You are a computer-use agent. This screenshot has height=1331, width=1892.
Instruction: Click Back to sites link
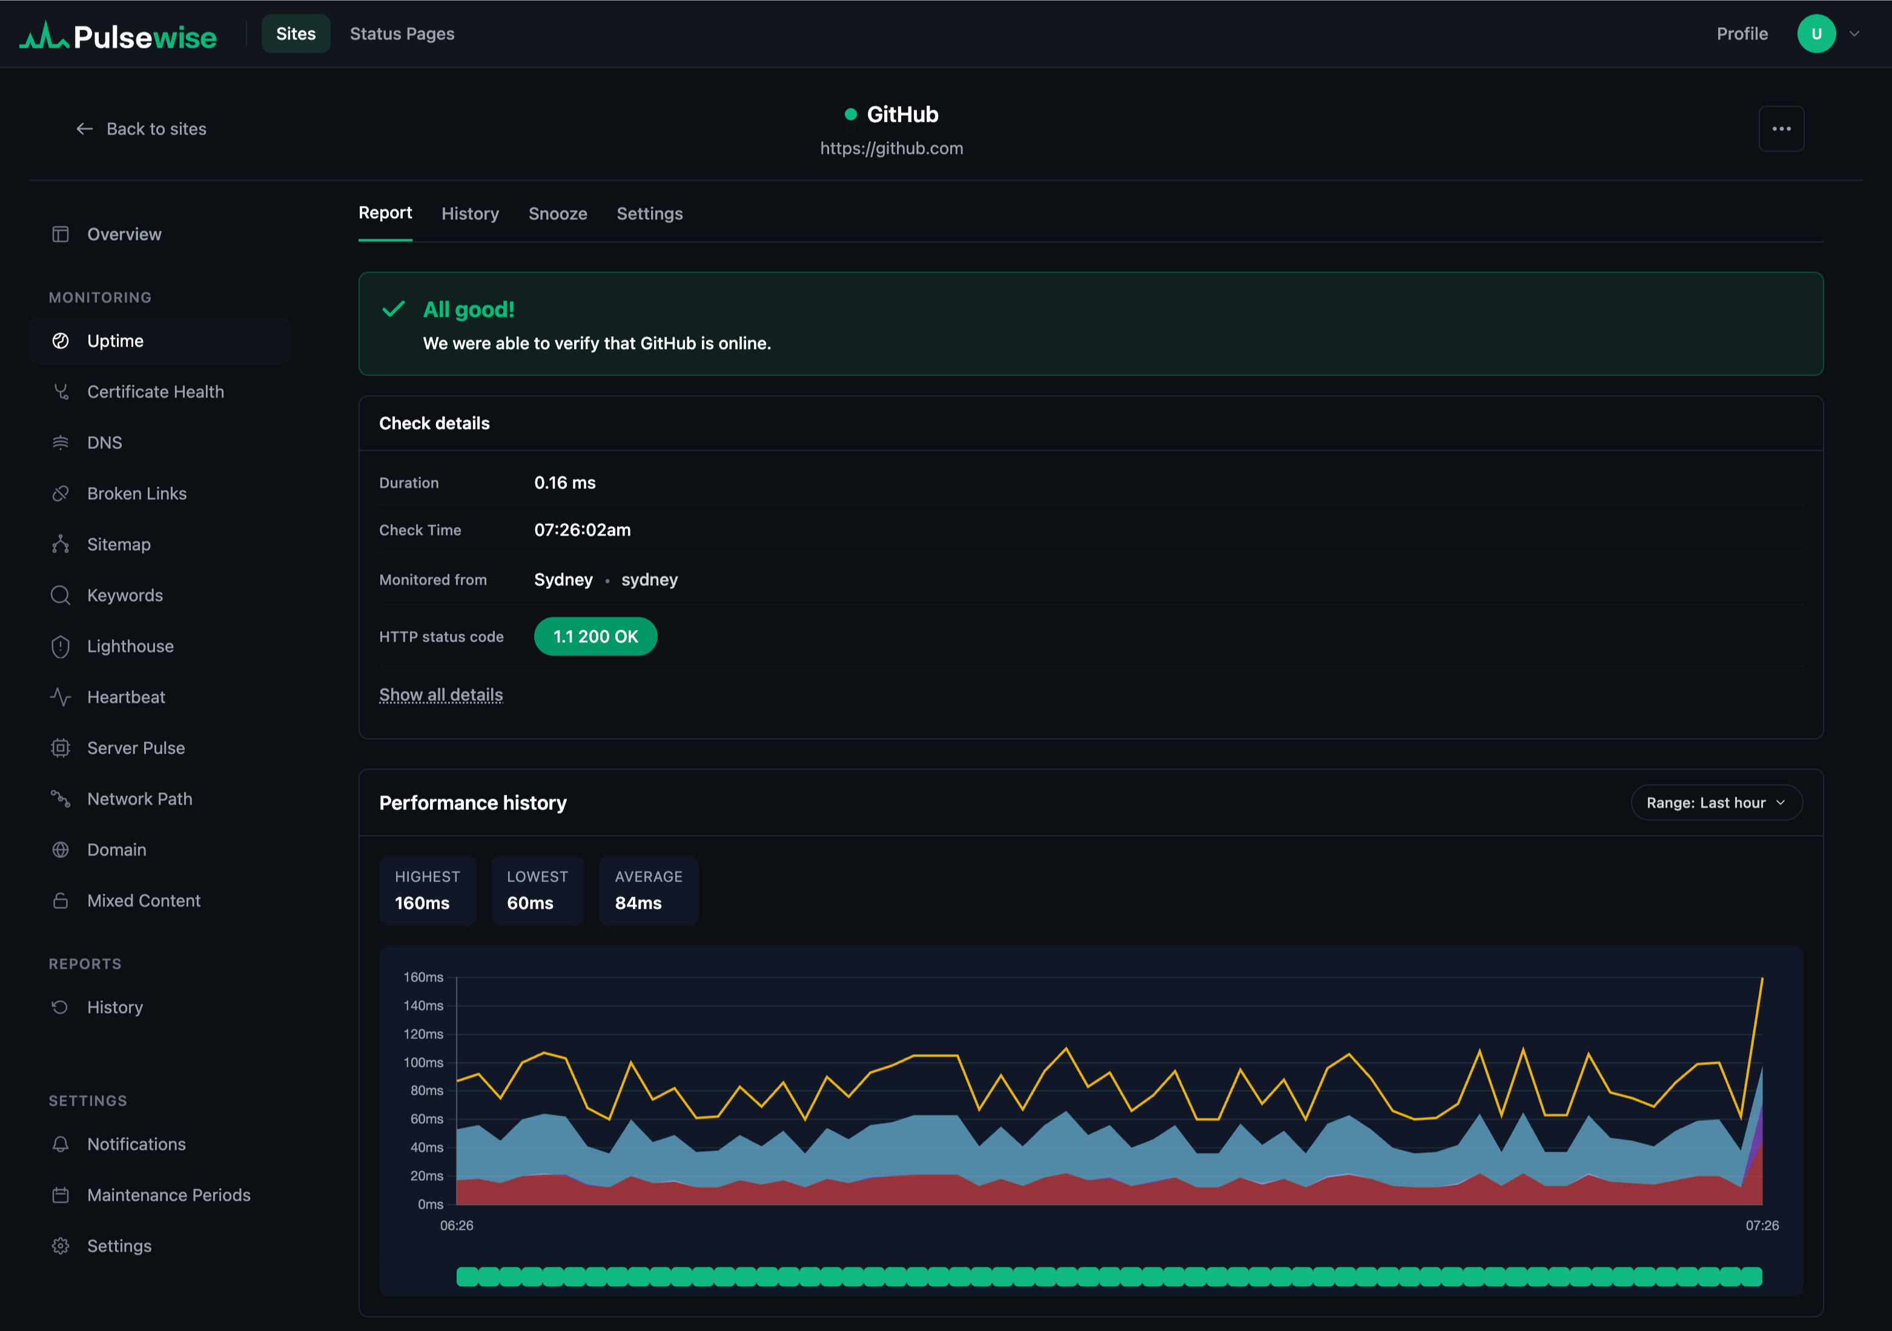pyautogui.click(x=142, y=128)
